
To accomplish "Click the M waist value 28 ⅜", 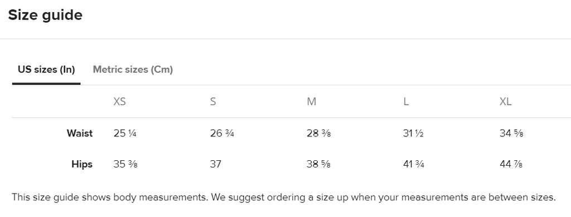I will pos(318,134).
